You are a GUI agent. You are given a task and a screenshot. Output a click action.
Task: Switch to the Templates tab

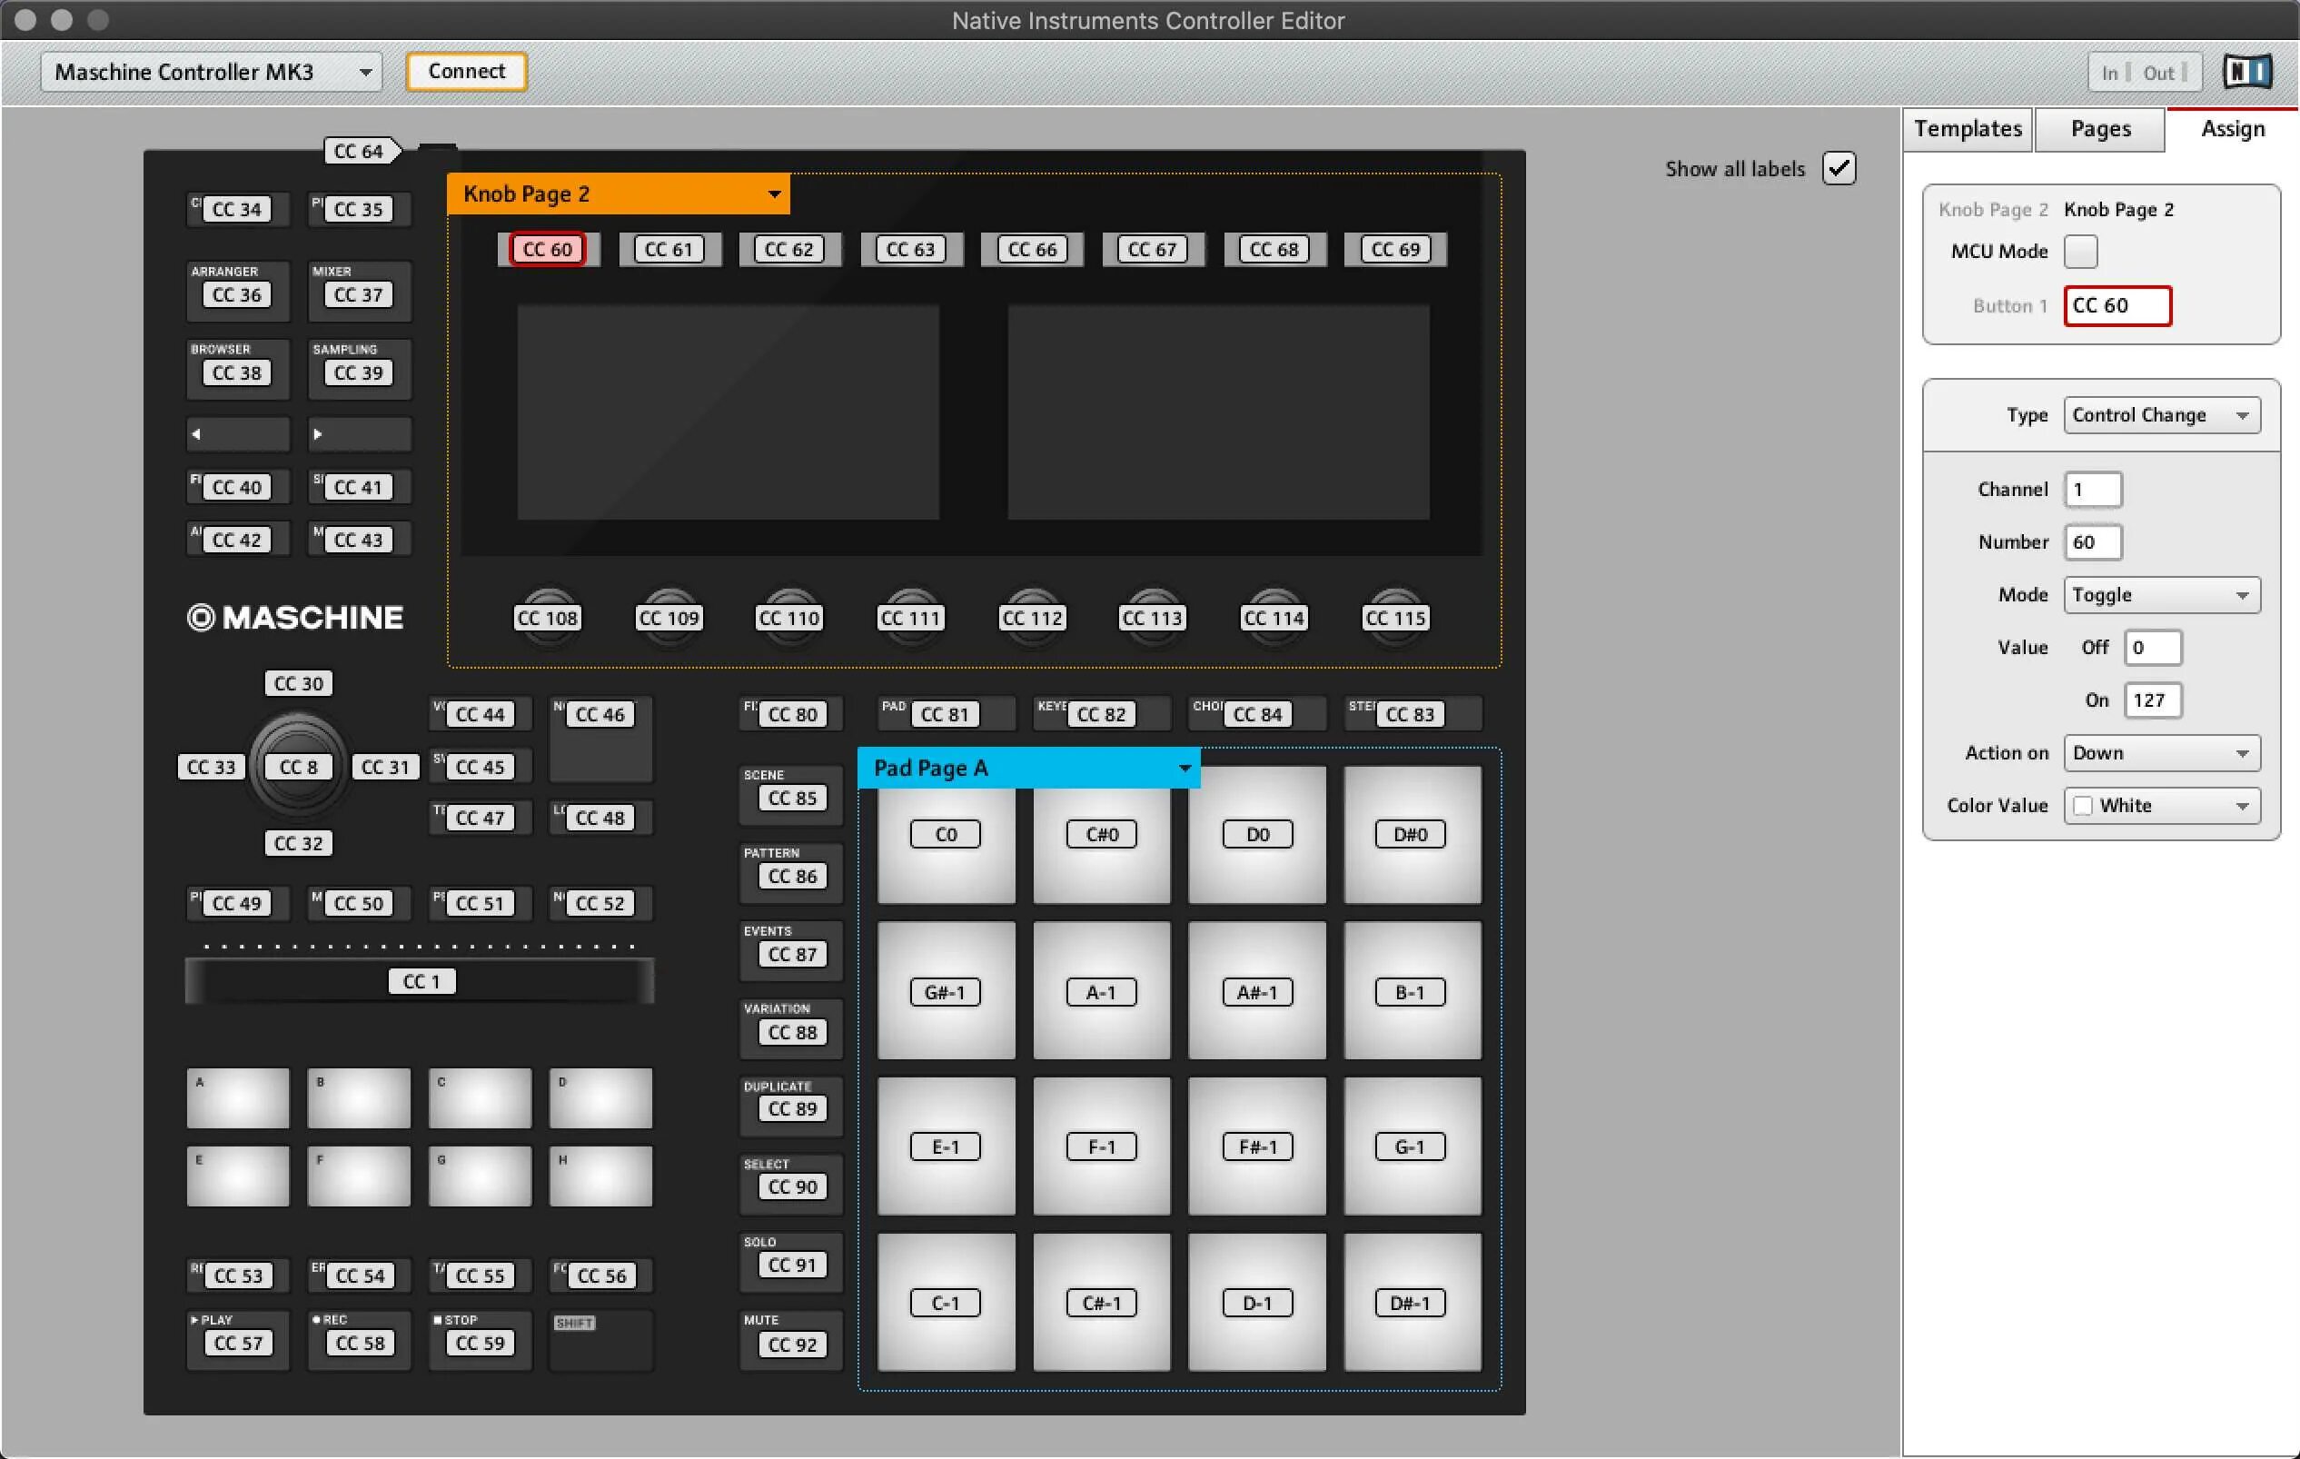click(x=1968, y=129)
